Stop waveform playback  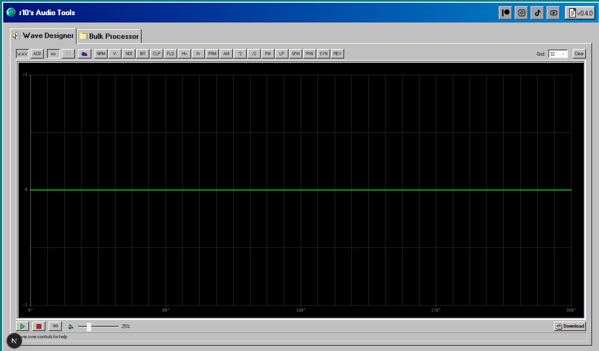[39, 326]
